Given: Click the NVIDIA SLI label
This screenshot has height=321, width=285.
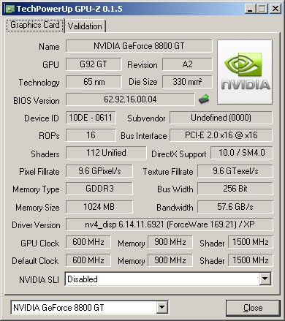Looking at the screenshot, I should coord(39,280).
